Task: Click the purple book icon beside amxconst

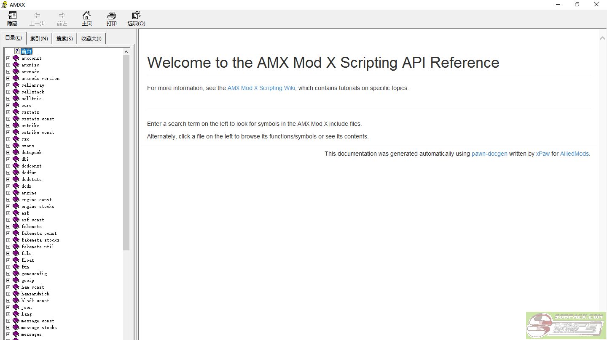Action: [16, 58]
